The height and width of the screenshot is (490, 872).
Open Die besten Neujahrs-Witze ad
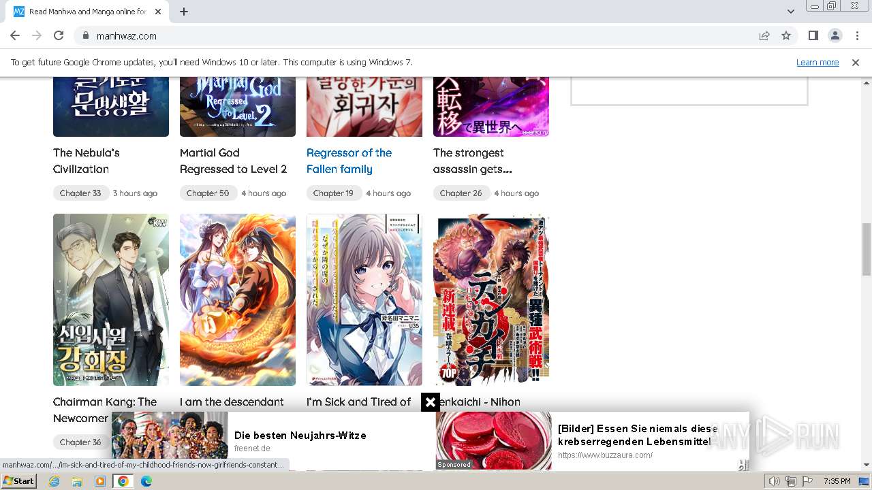tap(300, 436)
